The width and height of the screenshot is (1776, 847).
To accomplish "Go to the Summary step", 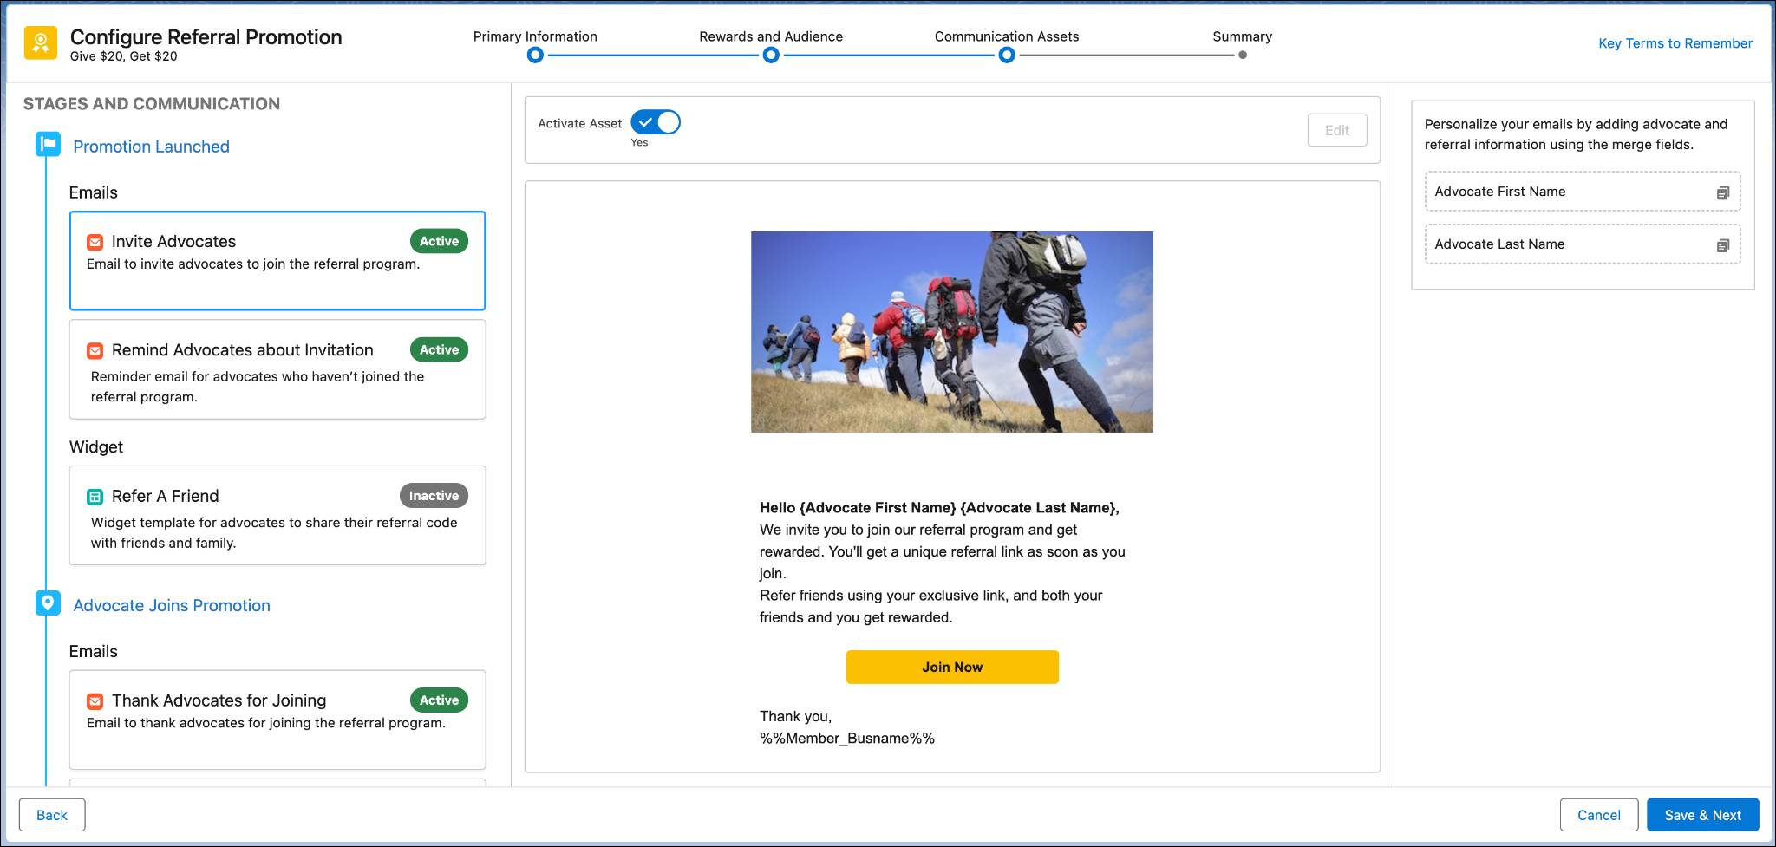I will click(1243, 55).
